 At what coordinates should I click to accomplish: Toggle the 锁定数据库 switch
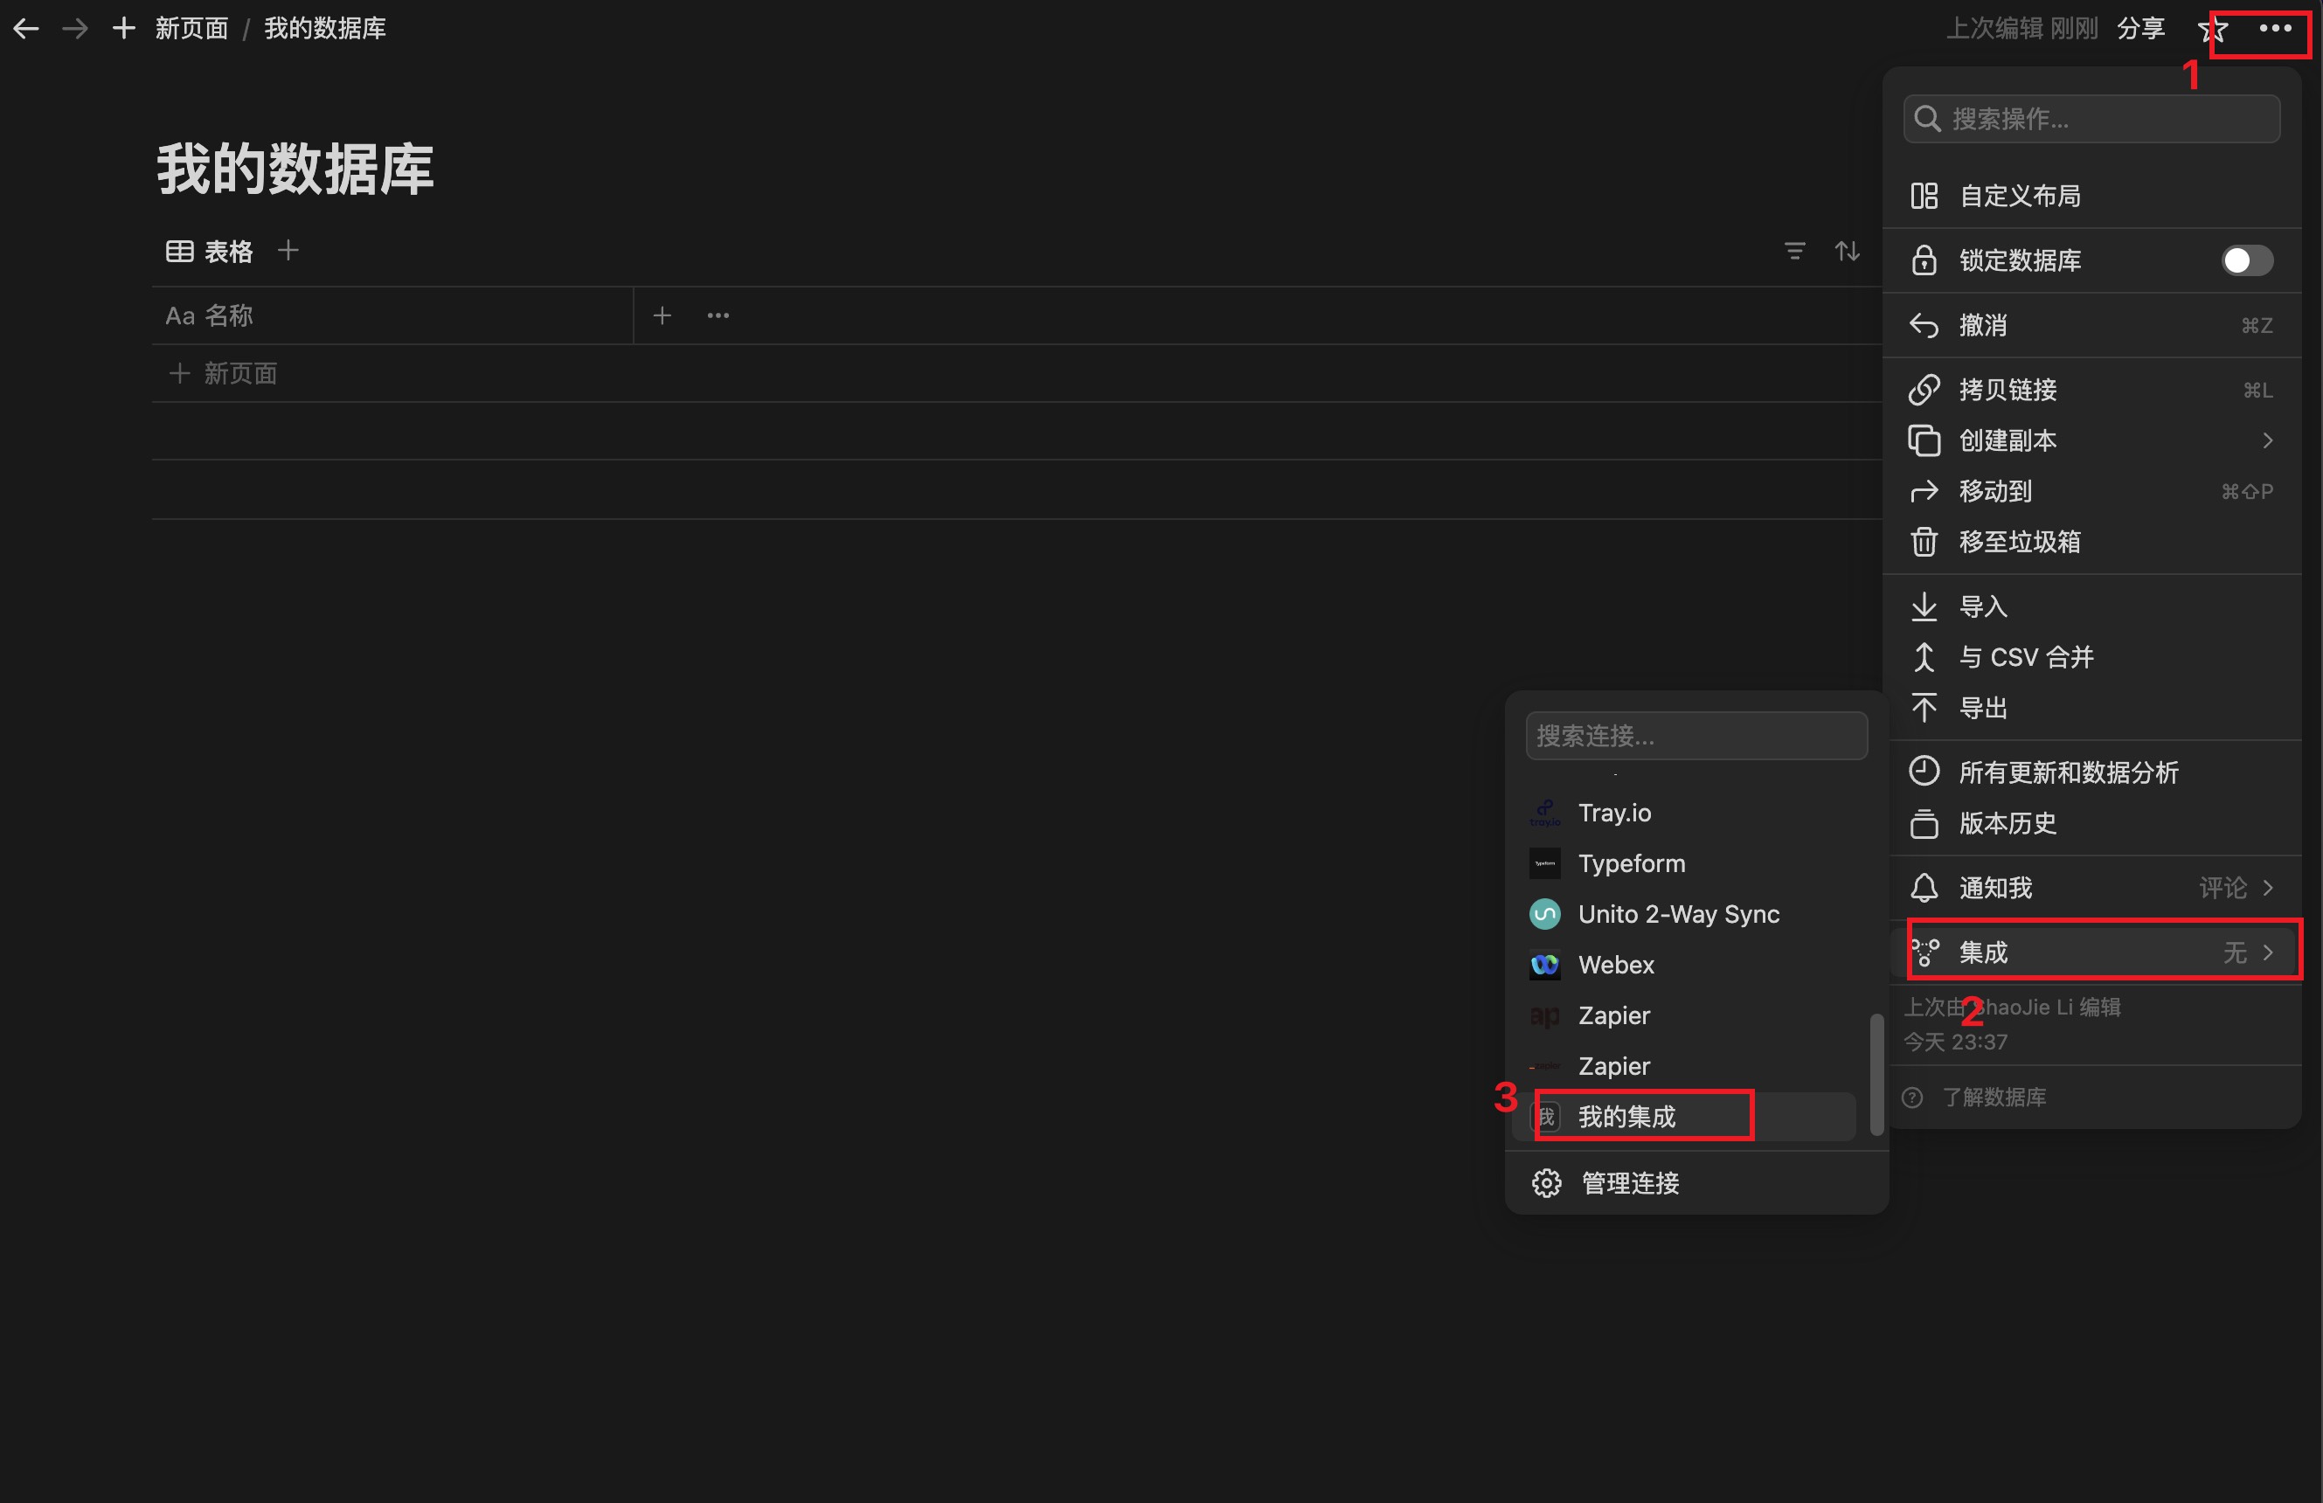pyautogui.click(x=2246, y=260)
